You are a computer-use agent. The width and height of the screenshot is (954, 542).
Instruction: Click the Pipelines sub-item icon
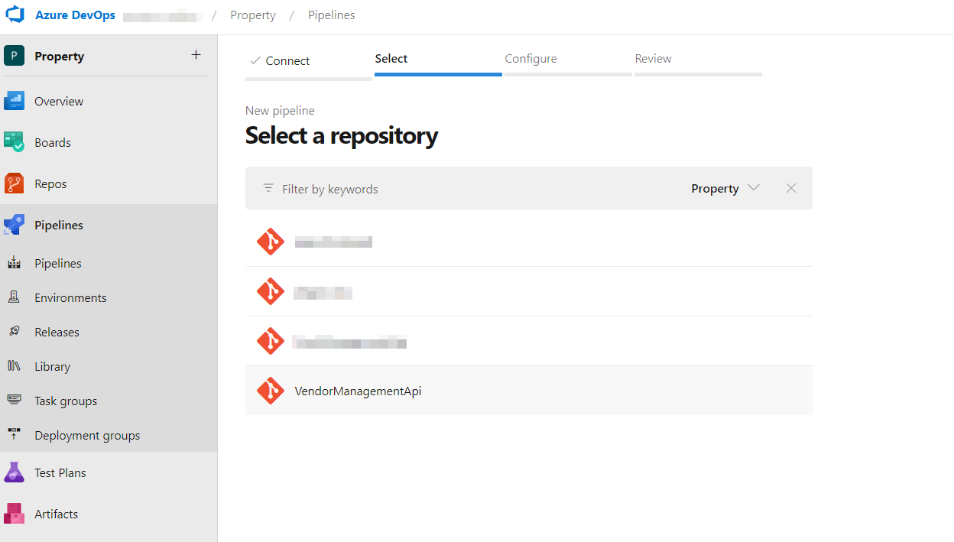click(x=15, y=263)
